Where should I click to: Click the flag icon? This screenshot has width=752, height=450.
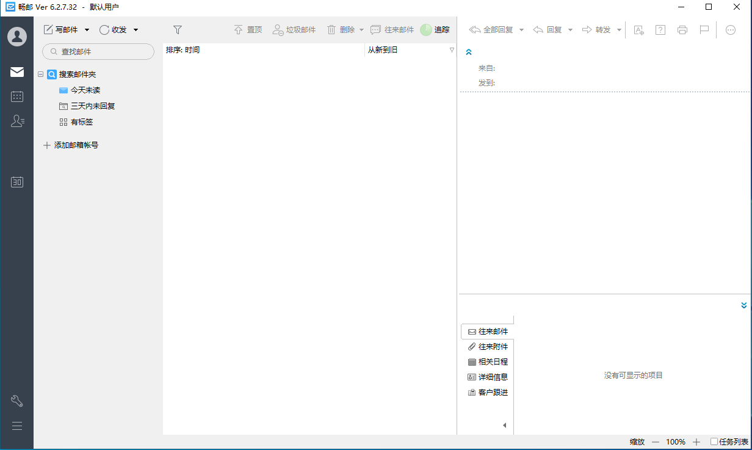pos(704,30)
